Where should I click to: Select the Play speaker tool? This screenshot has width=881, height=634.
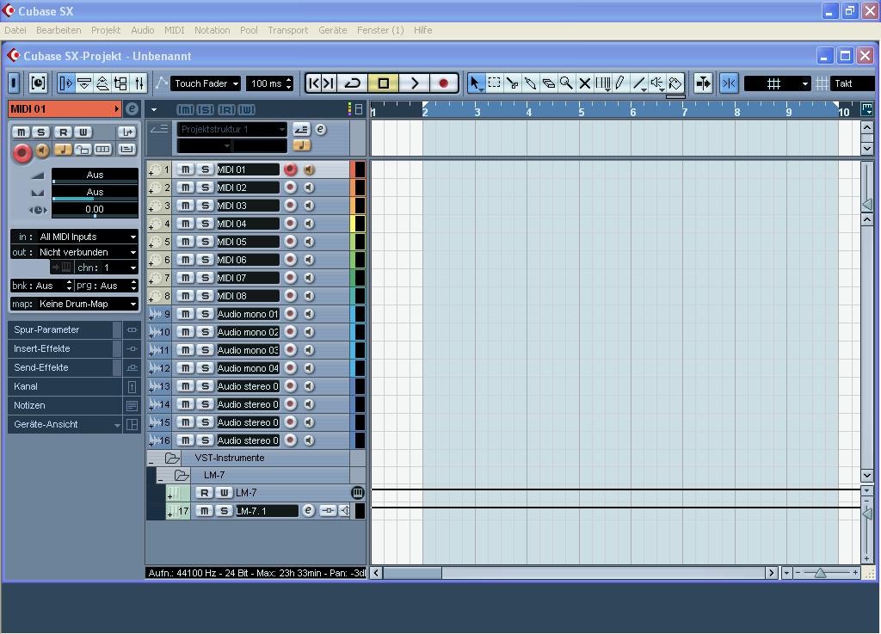click(x=656, y=83)
